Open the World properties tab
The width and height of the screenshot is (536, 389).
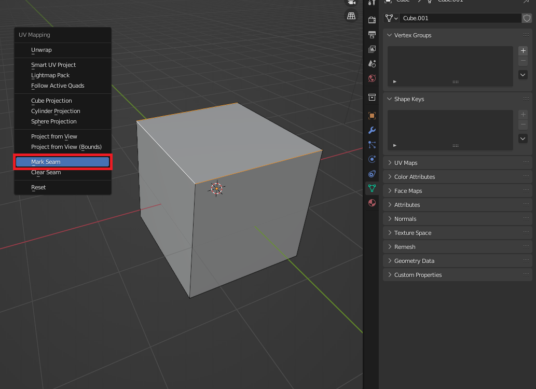[372, 78]
